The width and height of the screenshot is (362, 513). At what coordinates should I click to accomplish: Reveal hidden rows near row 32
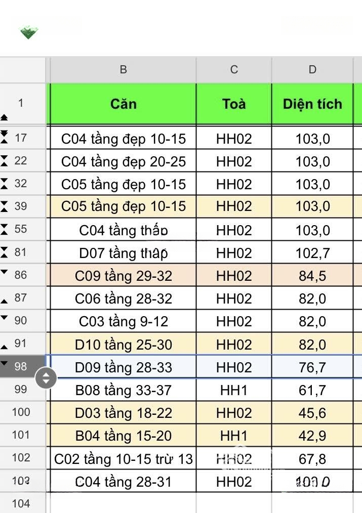(x=5, y=184)
